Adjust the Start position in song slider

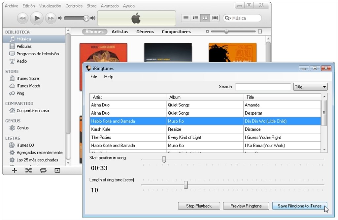(164, 159)
